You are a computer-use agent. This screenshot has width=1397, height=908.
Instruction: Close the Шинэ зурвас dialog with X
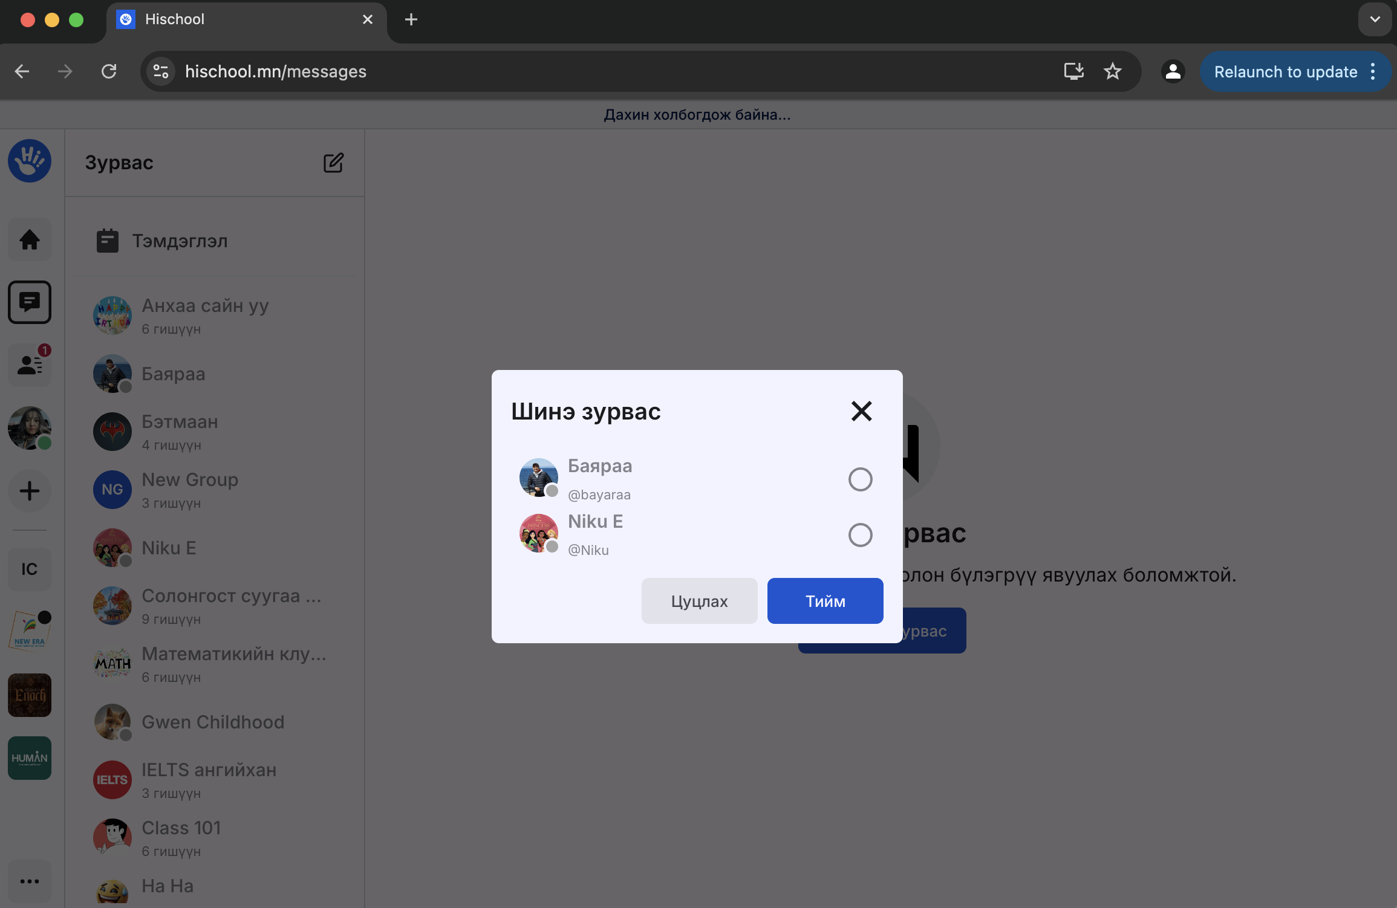coord(861,411)
